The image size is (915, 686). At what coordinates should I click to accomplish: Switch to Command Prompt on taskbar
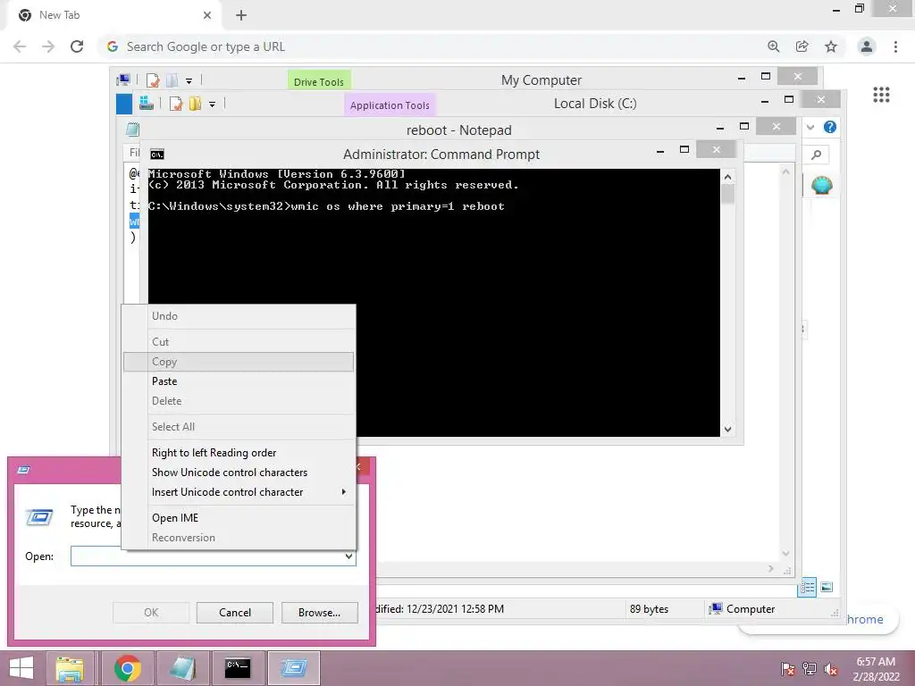coord(238,668)
